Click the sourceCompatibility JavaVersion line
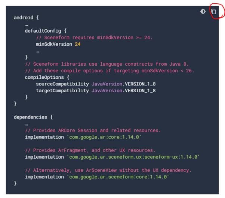Screen dimensions: 225x198 96,84
